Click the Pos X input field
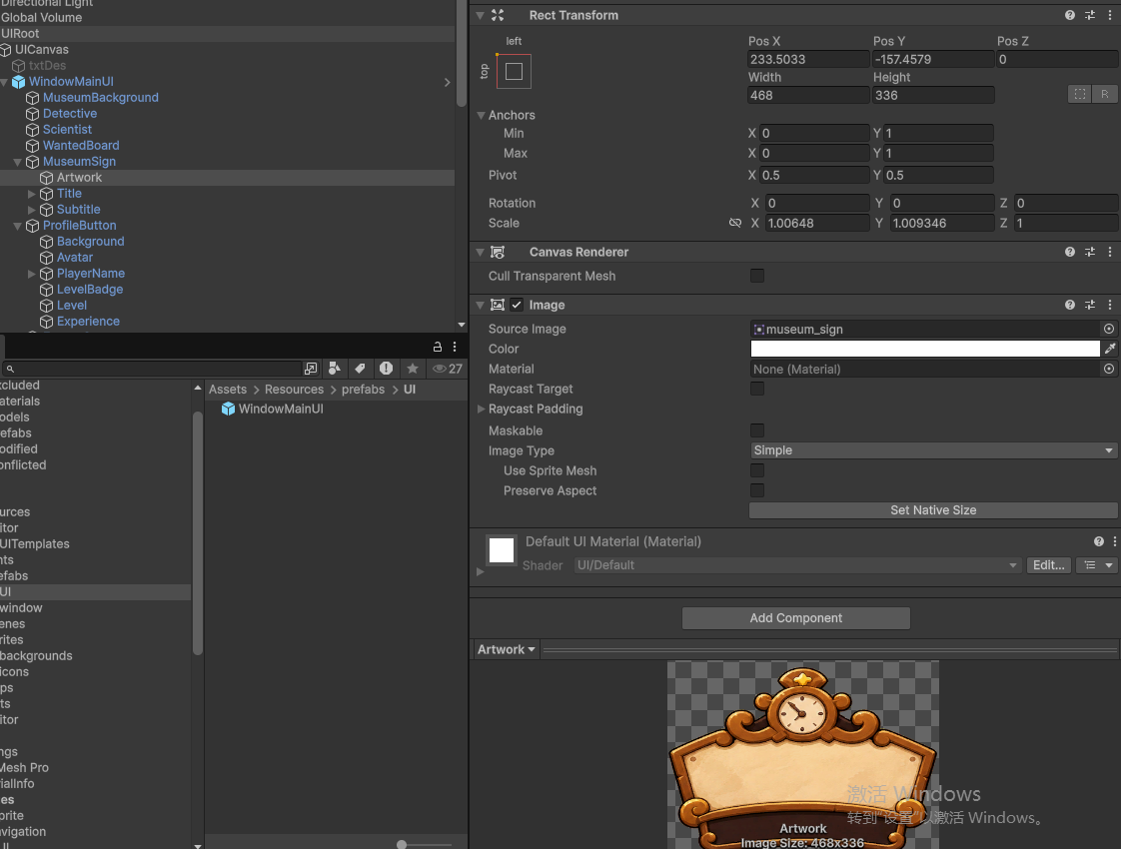Screen dimensions: 1121x849 click(x=808, y=59)
